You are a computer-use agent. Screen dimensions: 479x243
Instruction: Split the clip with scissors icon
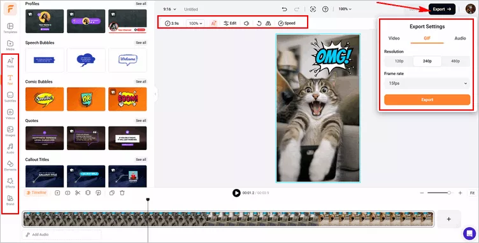click(x=78, y=193)
